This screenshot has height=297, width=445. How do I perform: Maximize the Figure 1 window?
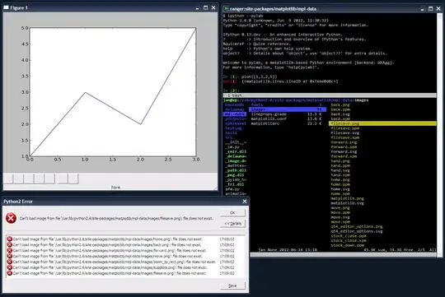tap(206, 7)
